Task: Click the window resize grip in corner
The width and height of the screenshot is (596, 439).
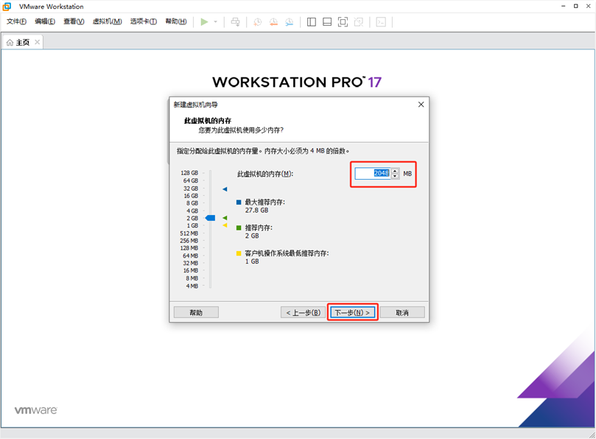Action: 592,435
